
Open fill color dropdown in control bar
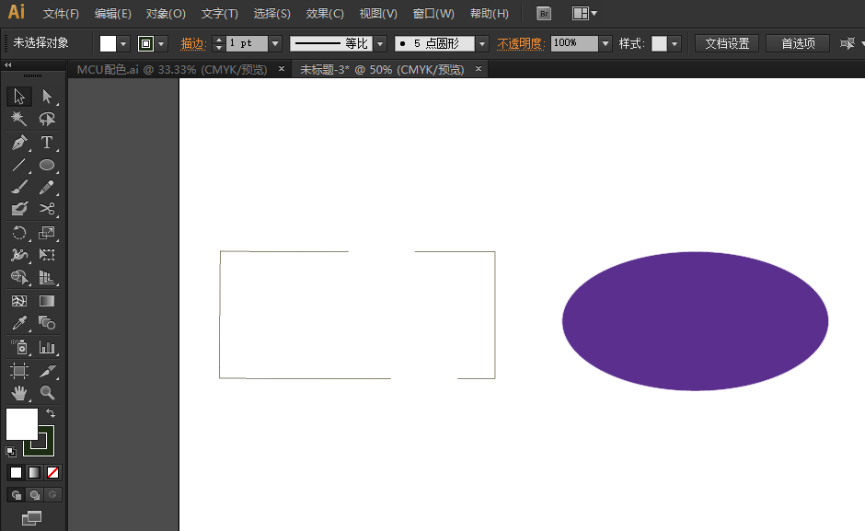pos(123,43)
